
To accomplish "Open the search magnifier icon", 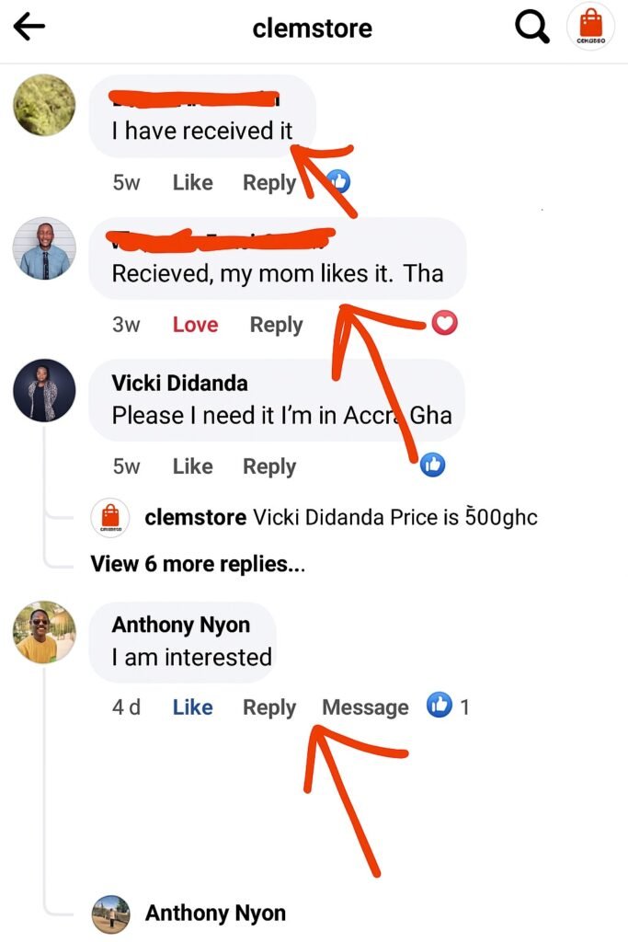I will [531, 28].
